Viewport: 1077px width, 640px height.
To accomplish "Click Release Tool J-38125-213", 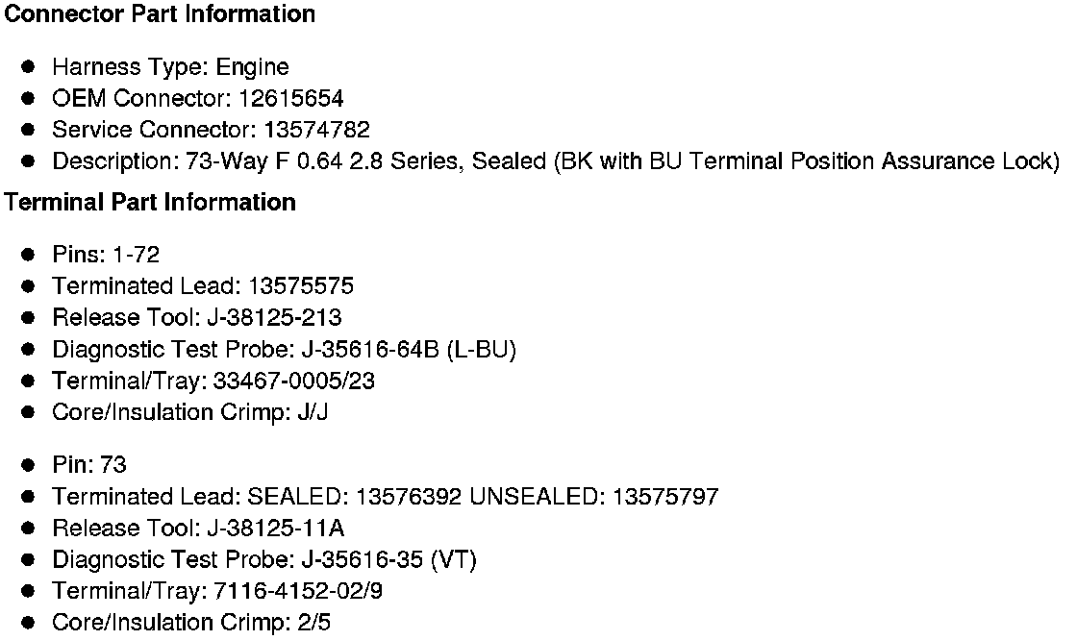I will pos(274,317).
